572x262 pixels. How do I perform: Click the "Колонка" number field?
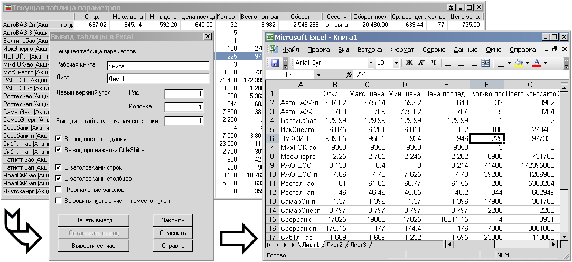tap(184, 107)
